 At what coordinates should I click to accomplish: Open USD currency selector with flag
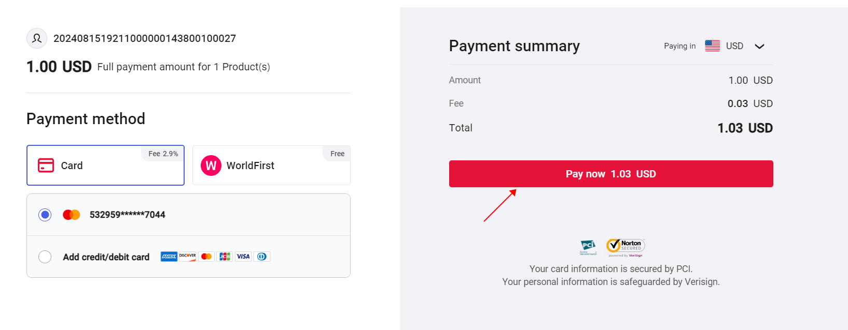coord(725,46)
